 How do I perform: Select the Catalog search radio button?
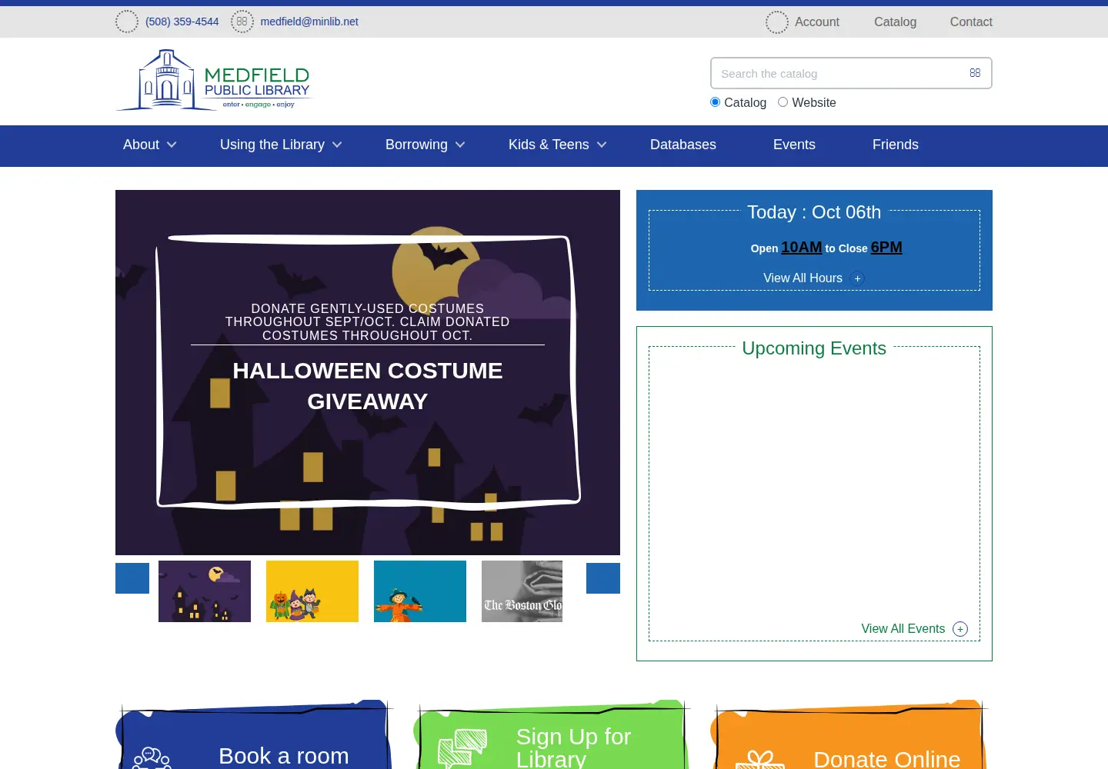[x=716, y=102]
